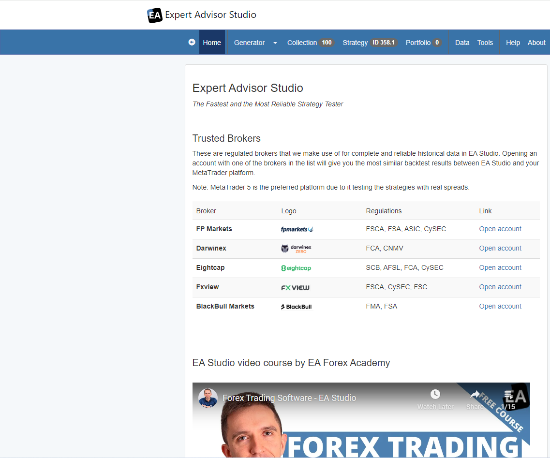Click the Watch Later clock icon
Viewport: 550px width, 458px height.
coord(435,394)
